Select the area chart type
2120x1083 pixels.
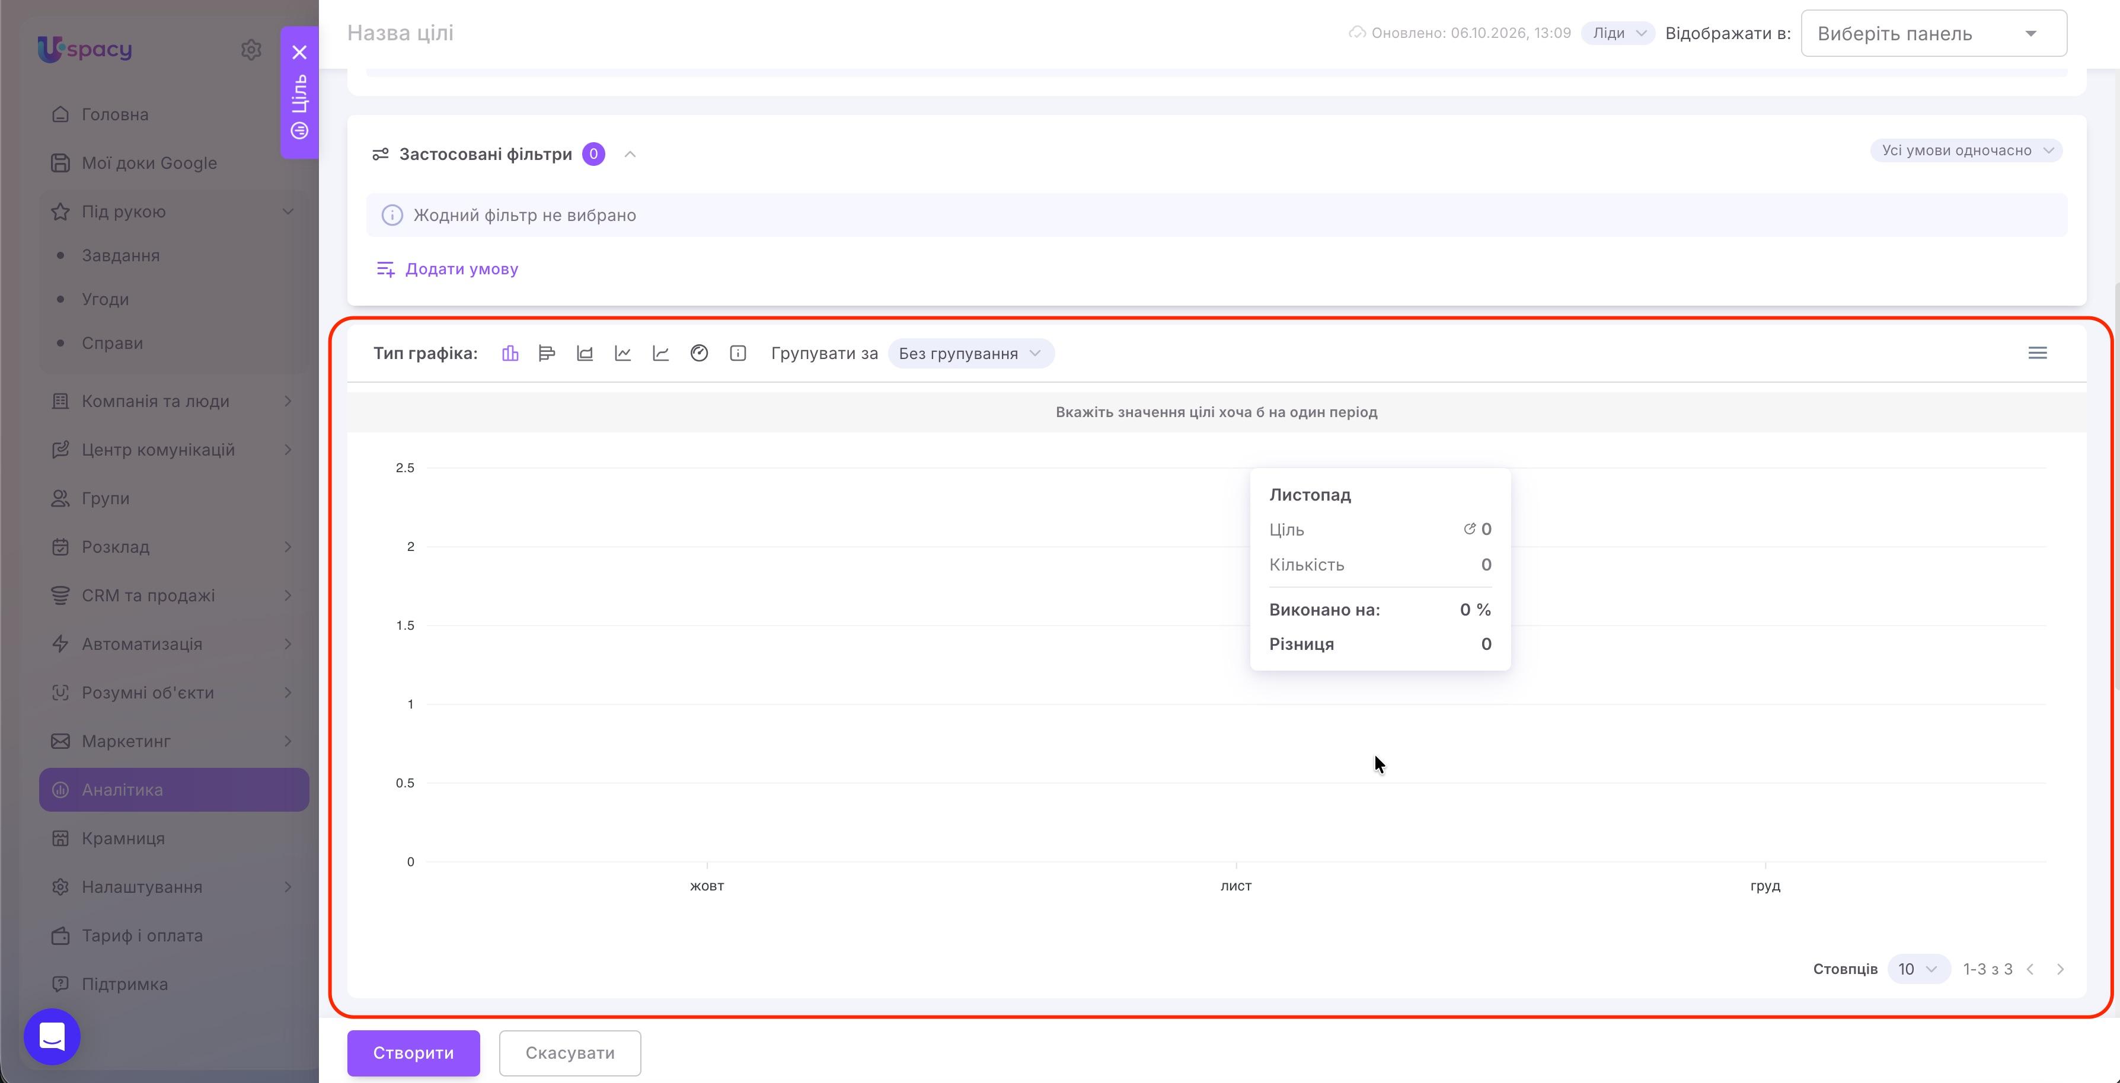point(585,354)
